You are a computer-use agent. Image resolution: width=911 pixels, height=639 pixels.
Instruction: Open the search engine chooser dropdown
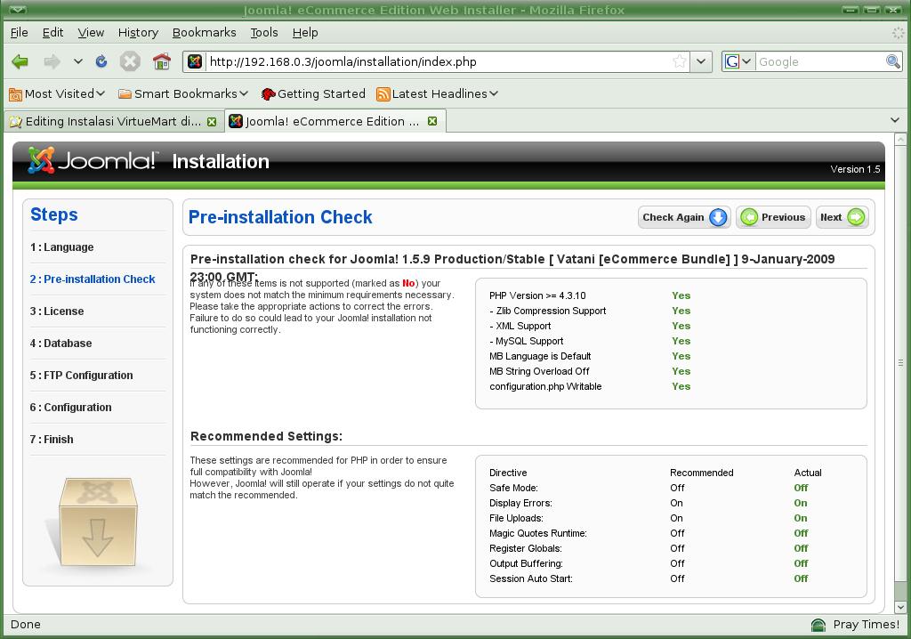pyautogui.click(x=738, y=61)
